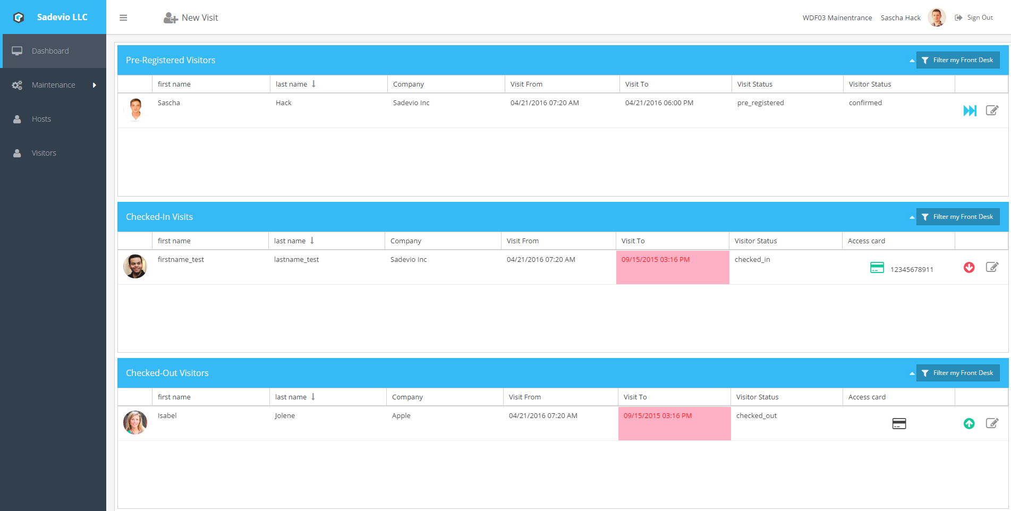This screenshot has width=1011, height=511.
Task: Toggle Filter my Front Desk for Checked-In Visits
Action: 957,217
